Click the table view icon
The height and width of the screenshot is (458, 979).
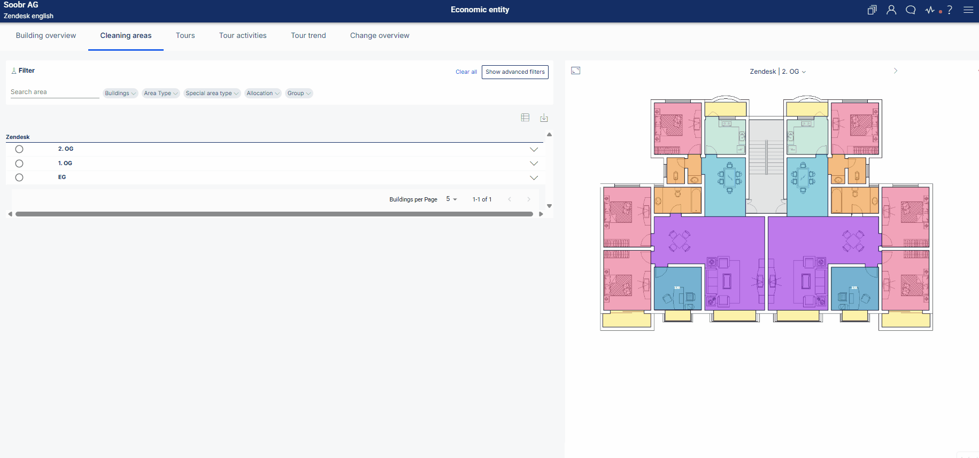pos(525,118)
